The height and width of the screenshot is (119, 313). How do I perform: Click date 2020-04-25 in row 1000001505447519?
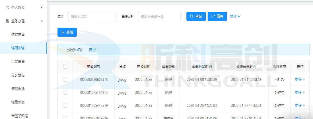tap(144, 106)
